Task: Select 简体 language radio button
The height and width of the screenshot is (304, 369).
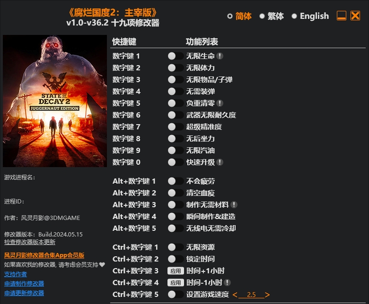Action: 230,16
